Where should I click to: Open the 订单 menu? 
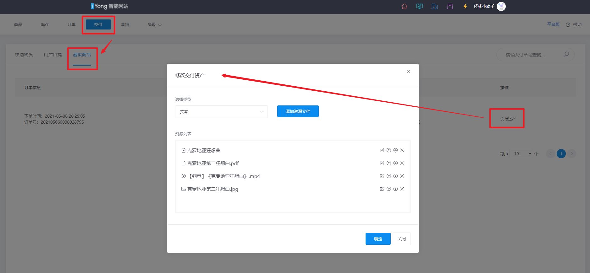71,24
